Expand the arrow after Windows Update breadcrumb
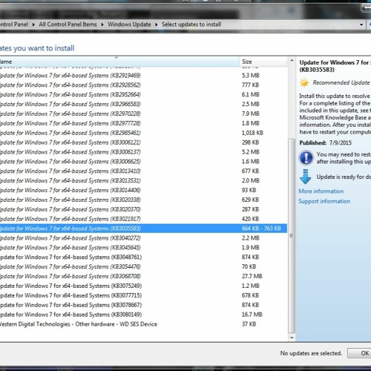This screenshot has width=371, height=371. [x=157, y=24]
